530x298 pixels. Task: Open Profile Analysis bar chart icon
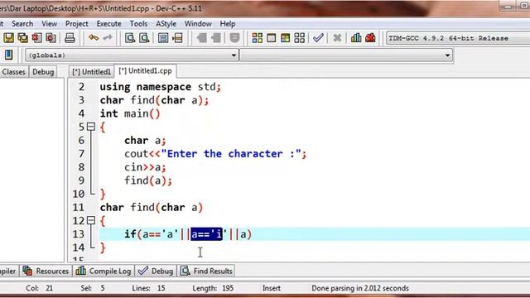click(x=356, y=38)
